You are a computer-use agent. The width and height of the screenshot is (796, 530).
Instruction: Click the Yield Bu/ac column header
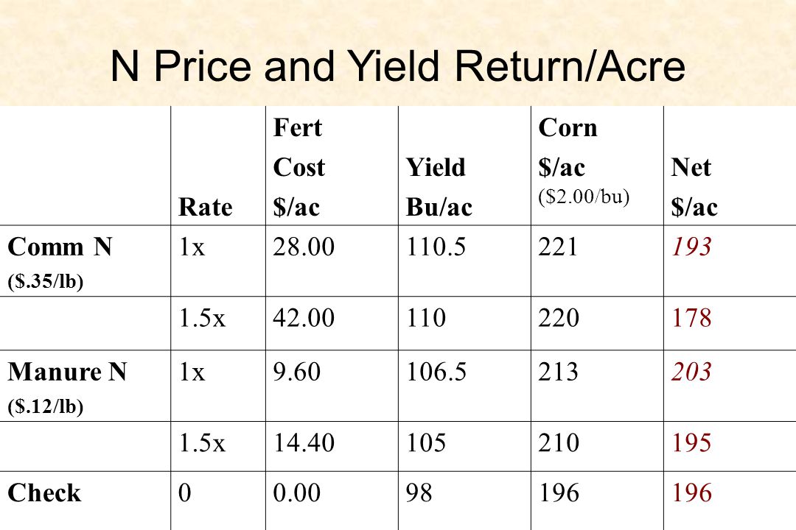(439, 187)
